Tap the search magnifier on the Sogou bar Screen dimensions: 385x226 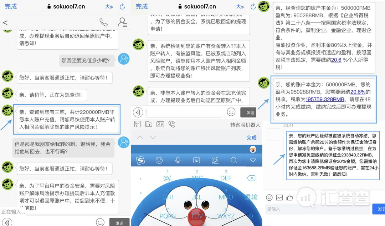tap(234, 161)
